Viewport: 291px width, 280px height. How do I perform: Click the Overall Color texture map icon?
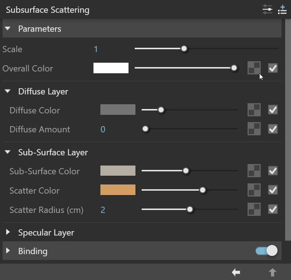[254, 68]
